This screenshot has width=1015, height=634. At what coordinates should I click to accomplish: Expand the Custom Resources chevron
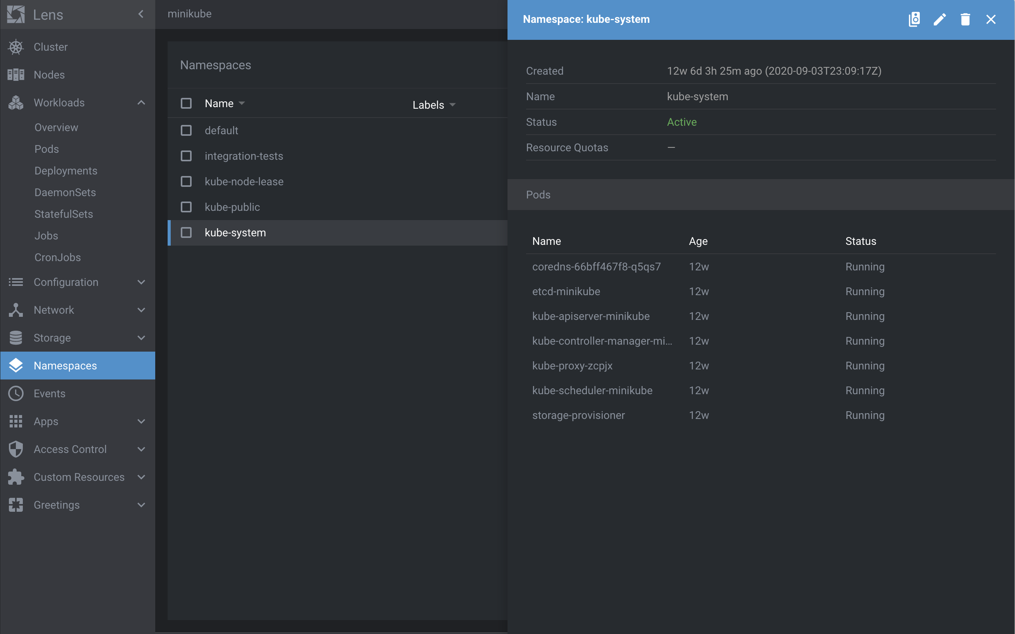[x=141, y=477]
